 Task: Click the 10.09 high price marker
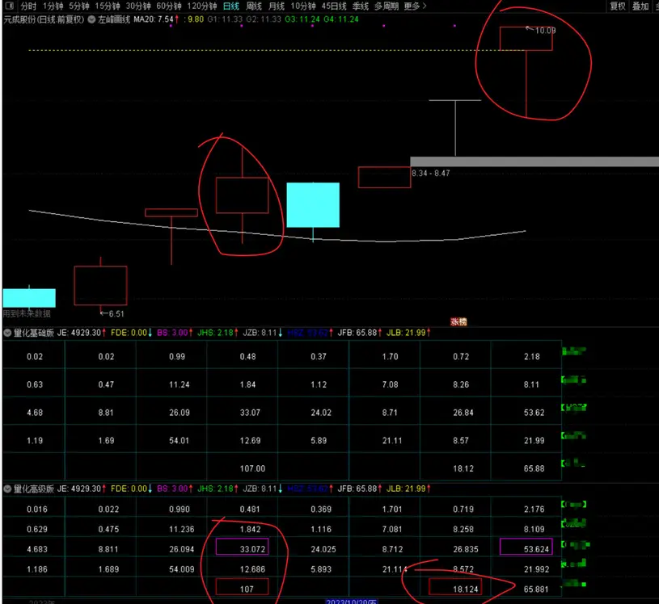tap(545, 31)
